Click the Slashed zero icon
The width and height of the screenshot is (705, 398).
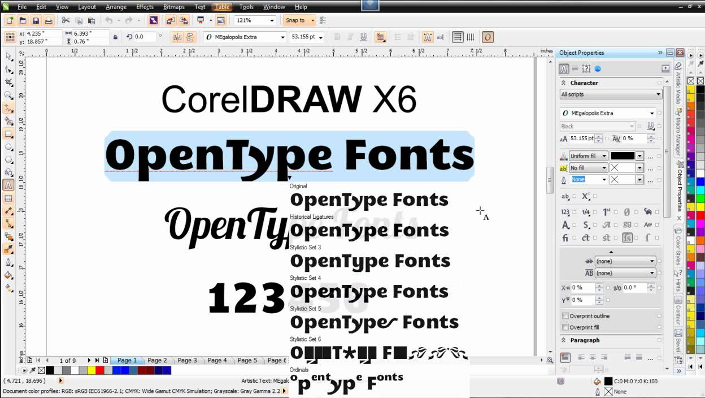click(x=627, y=212)
